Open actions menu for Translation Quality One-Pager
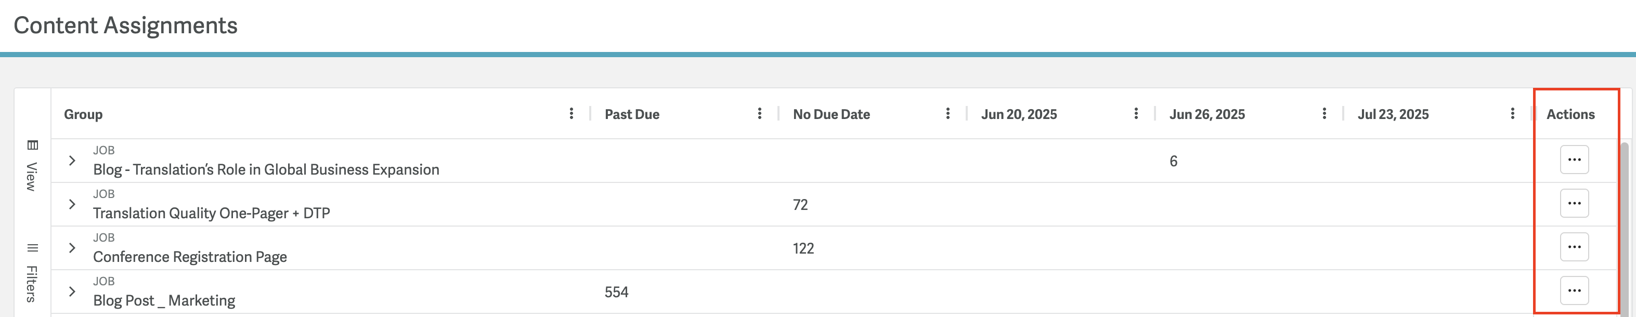This screenshot has height=317, width=1636. (1574, 203)
